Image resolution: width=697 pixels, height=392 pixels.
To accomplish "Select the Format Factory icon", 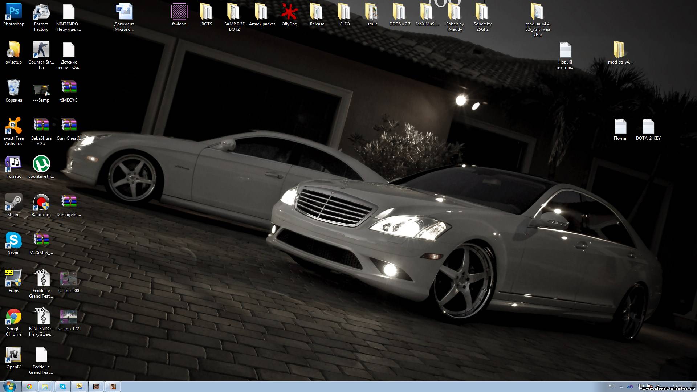I will 41,12.
